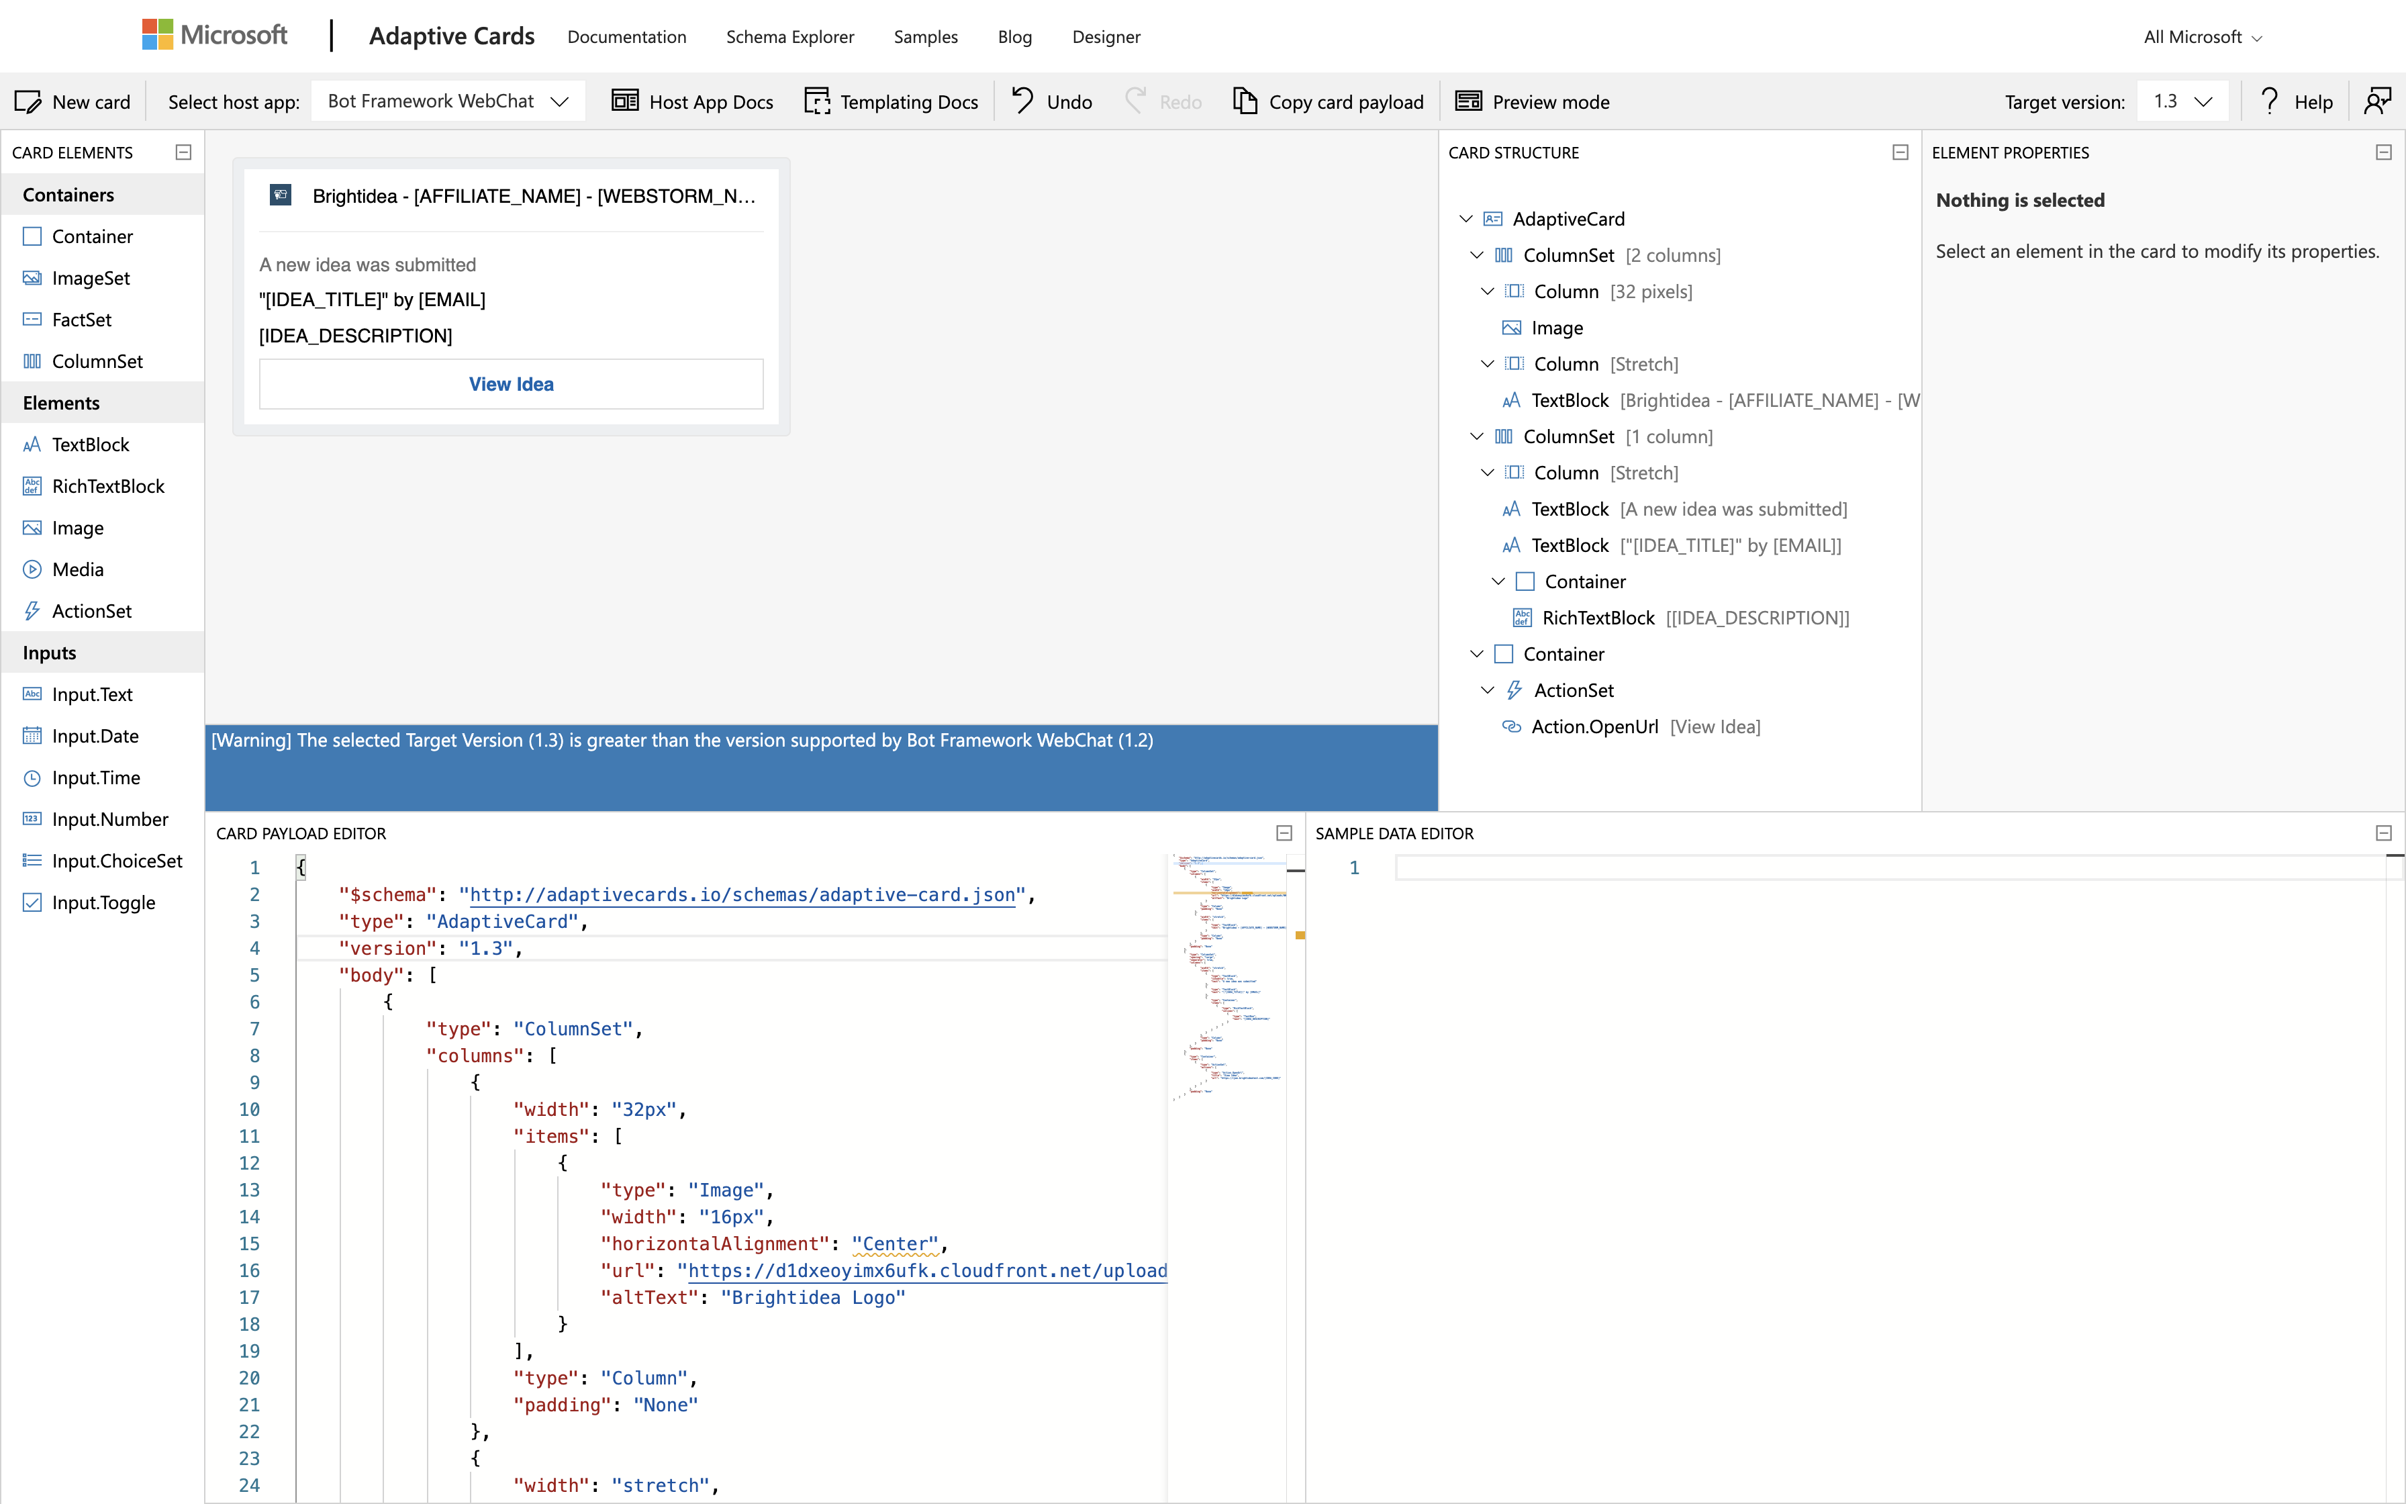The image size is (2406, 1504).
Task: Go to Adaptive Cards home link
Action: pyautogui.click(x=451, y=36)
